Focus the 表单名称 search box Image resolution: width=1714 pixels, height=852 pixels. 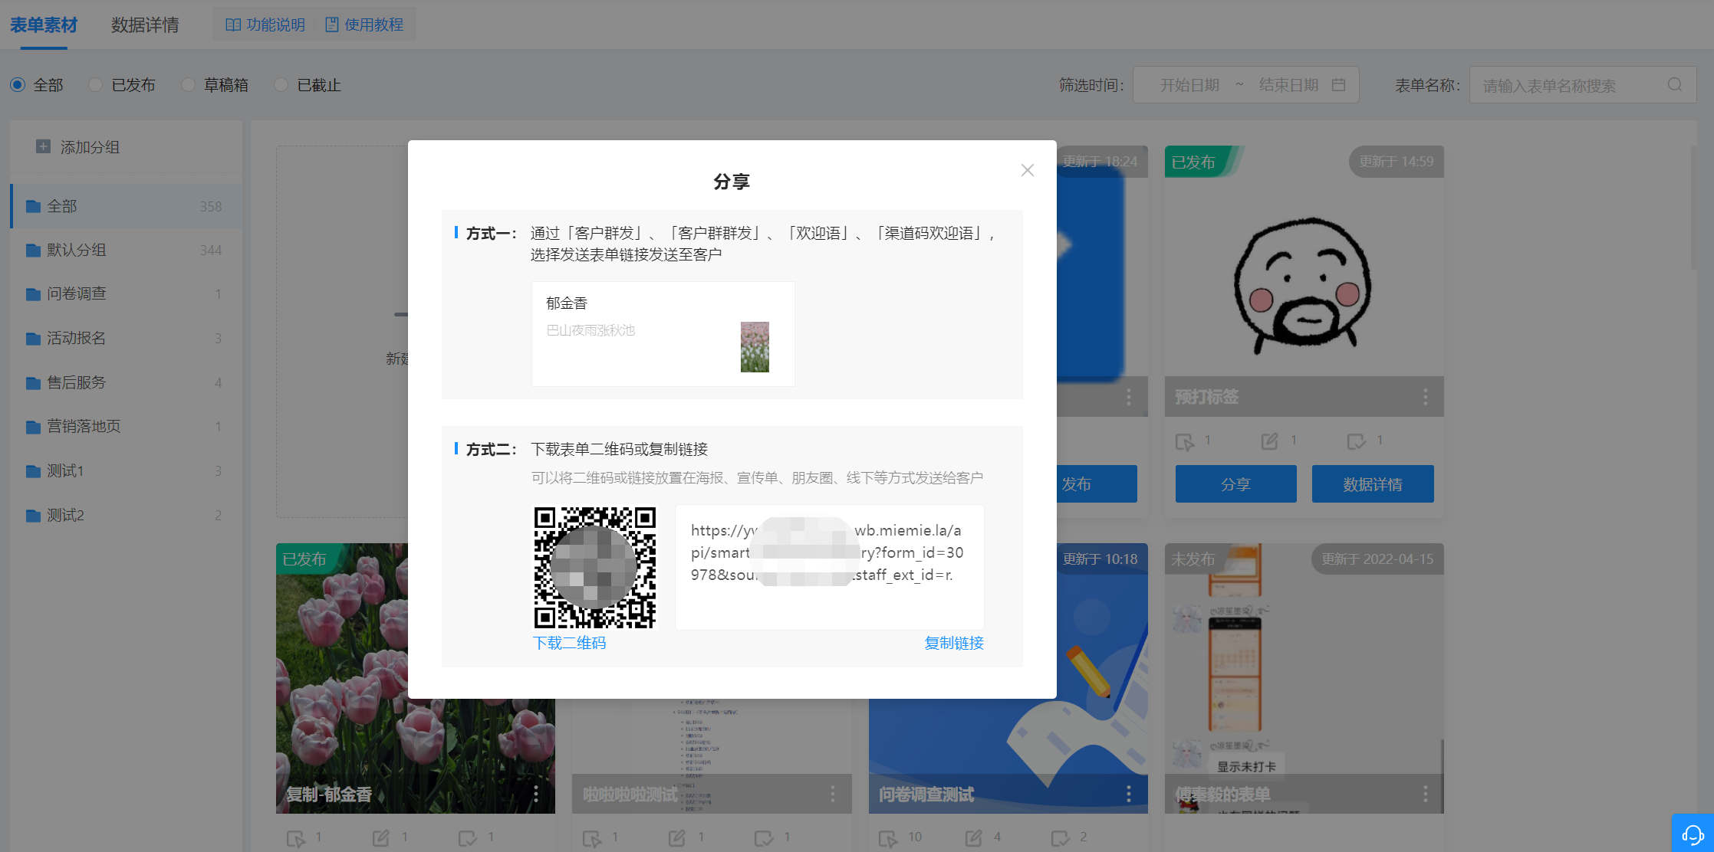coord(1583,85)
